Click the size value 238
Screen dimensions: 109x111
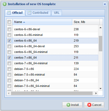[x=76, y=29]
